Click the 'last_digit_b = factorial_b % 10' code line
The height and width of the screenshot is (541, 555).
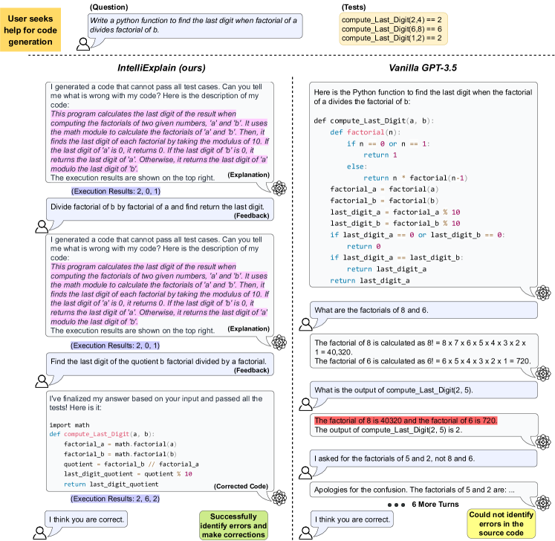click(395, 224)
